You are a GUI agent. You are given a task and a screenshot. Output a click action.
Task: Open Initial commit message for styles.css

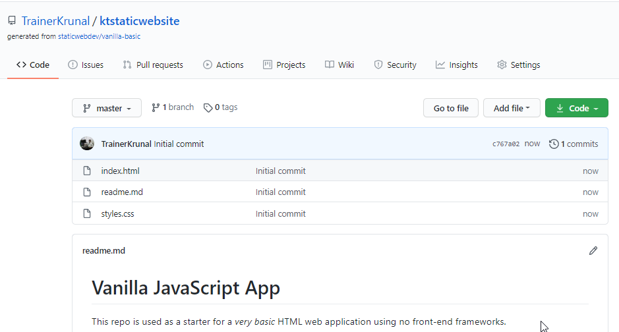pyautogui.click(x=281, y=213)
